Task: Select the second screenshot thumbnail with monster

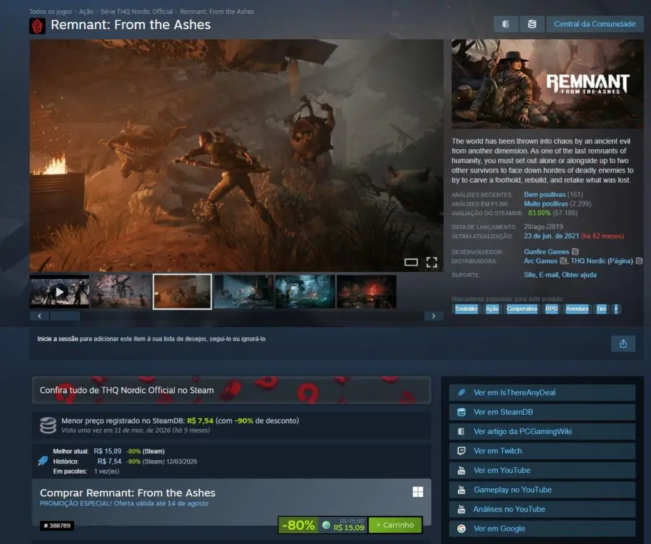Action: (x=121, y=291)
